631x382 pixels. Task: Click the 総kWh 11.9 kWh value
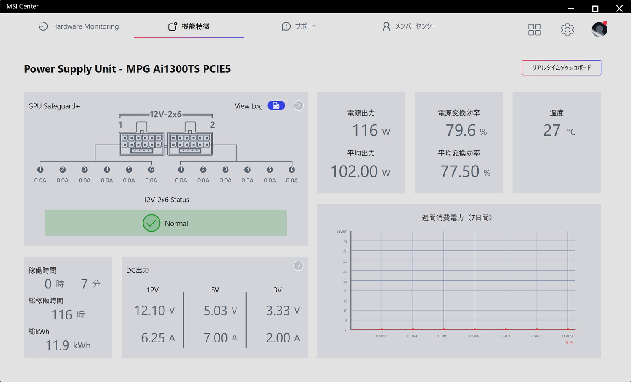68,345
